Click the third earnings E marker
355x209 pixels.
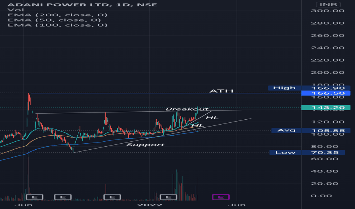click(112, 197)
